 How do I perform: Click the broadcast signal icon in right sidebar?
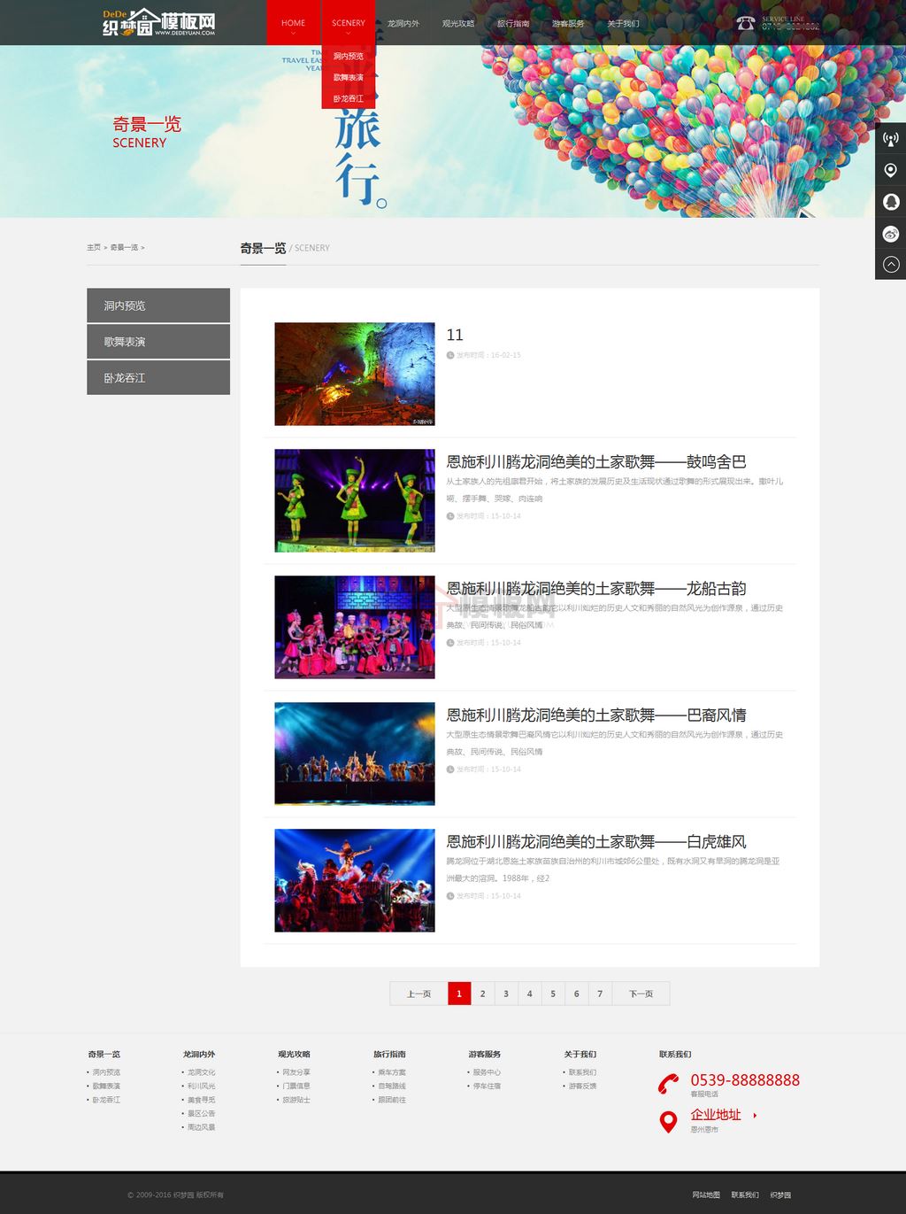coord(890,139)
